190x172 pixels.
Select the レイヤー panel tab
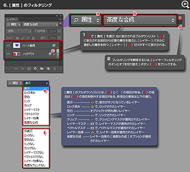coord(12,19)
